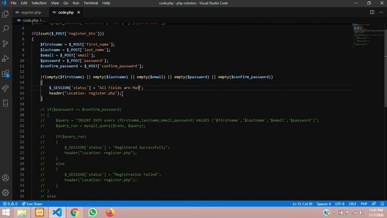Change indentation via Spaces: 4

point(324,204)
